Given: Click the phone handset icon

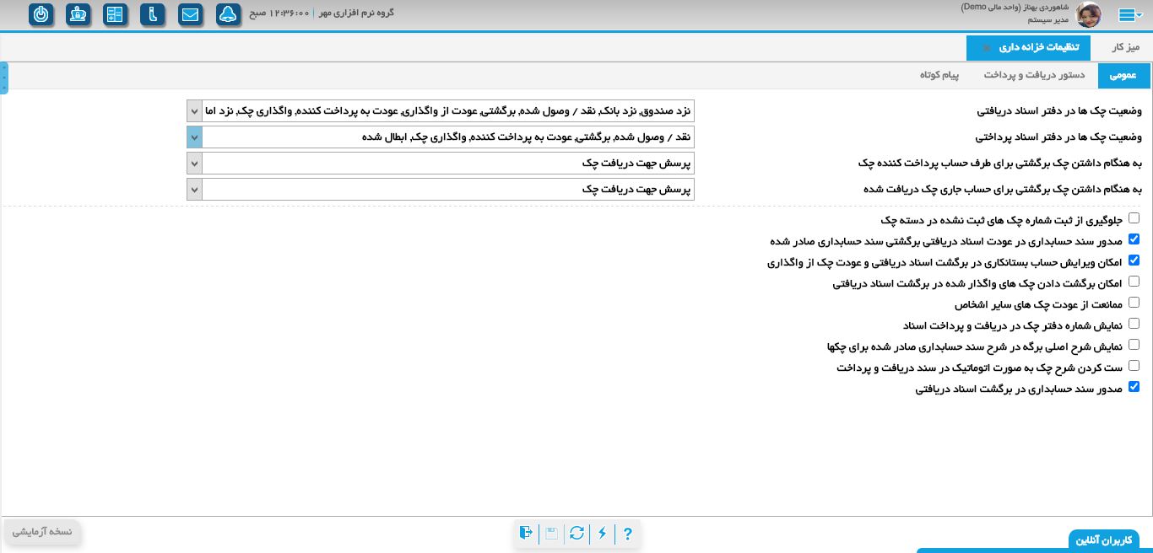Looking at the screenshot, I should [153, 14].
